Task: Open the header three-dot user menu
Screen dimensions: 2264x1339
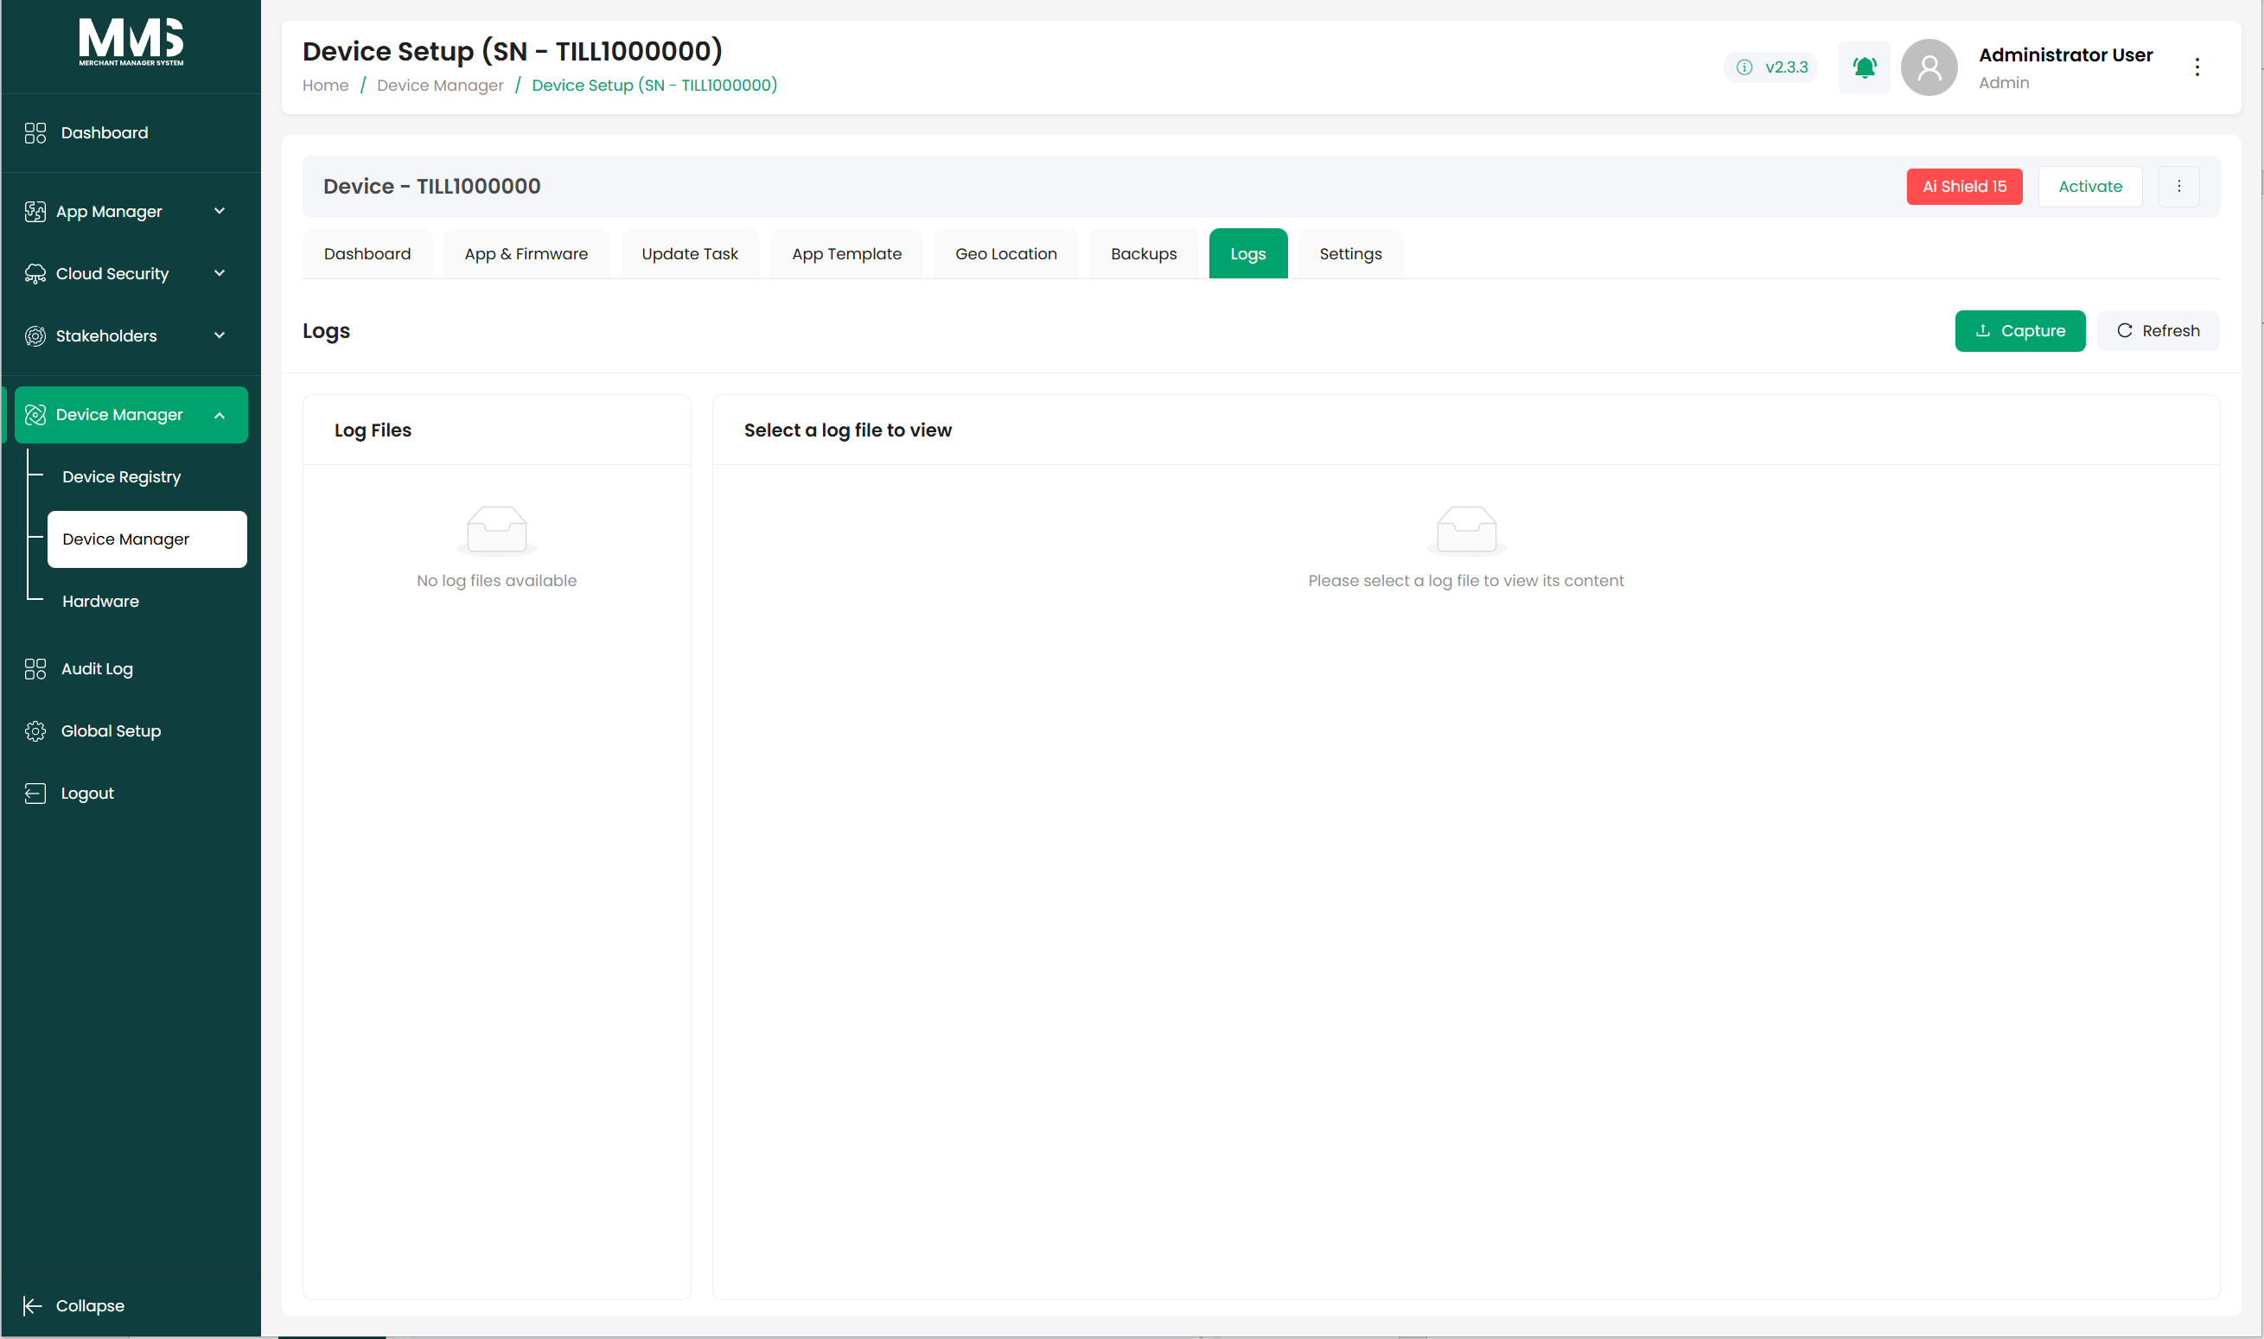Action: tap(2197, 67)
